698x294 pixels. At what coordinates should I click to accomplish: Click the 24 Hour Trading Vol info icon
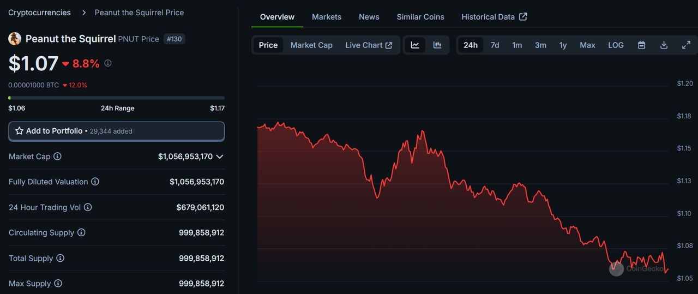pos(88,207)
